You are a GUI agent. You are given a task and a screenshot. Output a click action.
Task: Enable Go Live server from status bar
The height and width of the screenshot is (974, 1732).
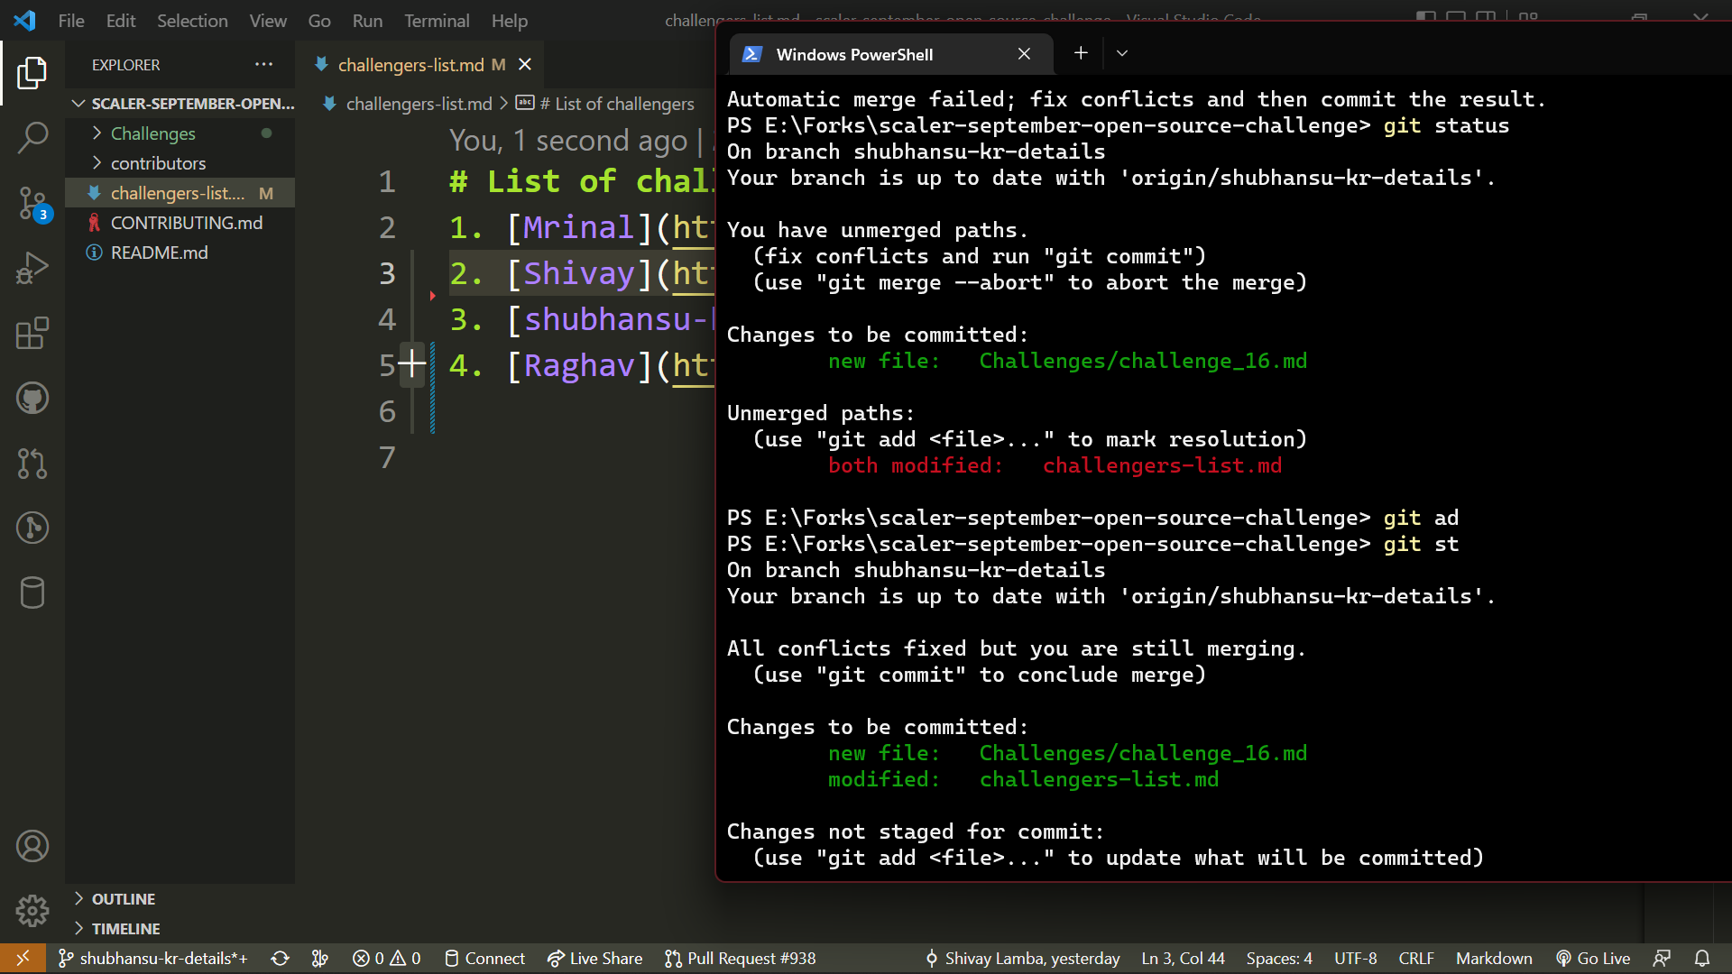coord(1593,958)
